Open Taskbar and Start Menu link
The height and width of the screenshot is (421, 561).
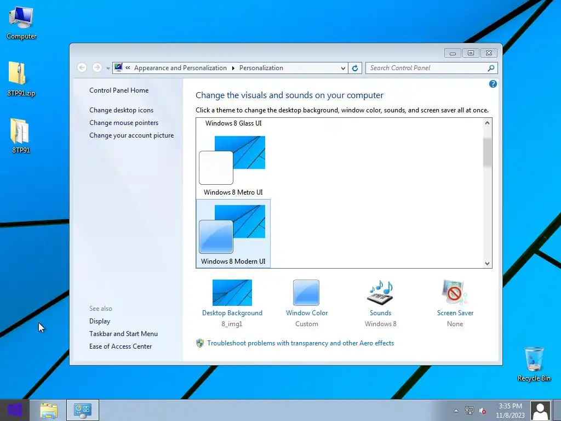123,334
